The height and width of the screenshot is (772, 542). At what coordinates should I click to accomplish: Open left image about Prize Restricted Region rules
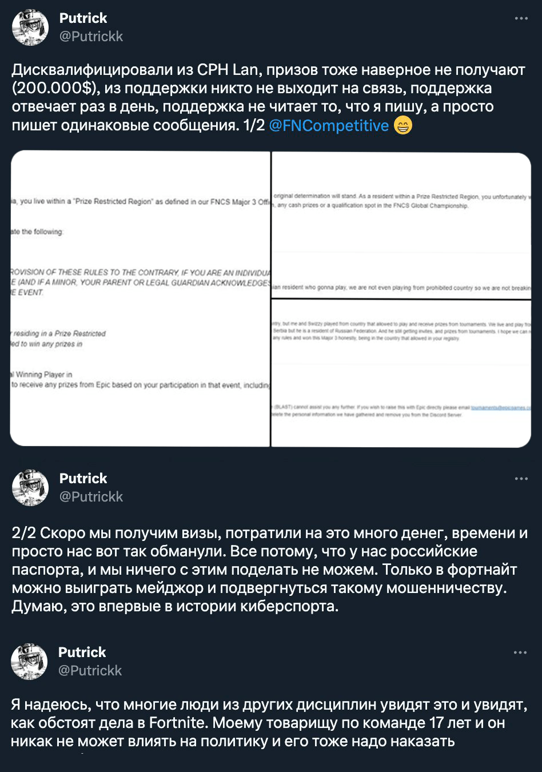(x=140, y=299)
